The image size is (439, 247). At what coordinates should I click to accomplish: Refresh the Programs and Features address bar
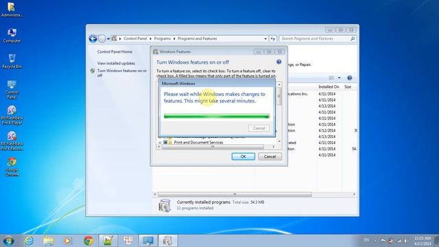coord(273,38)
